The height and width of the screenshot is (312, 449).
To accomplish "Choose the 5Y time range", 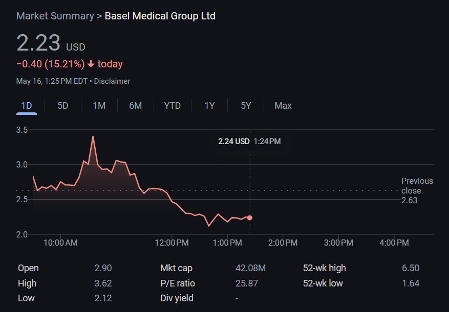I will pyautogui.click(x=246, y=106).
